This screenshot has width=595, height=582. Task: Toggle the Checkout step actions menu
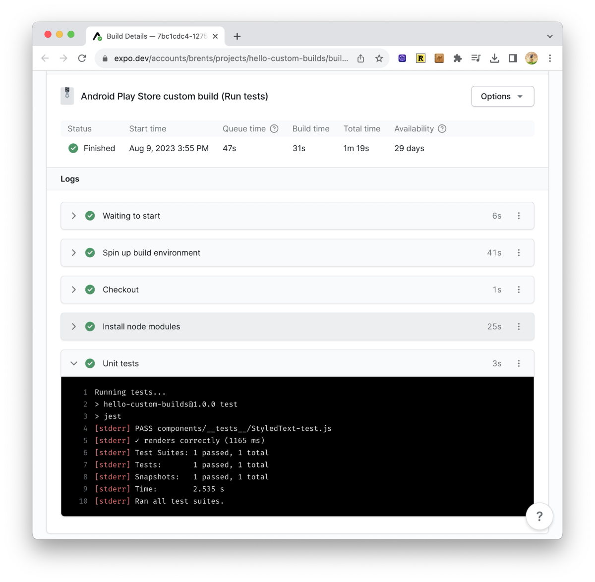coord(519,290)
